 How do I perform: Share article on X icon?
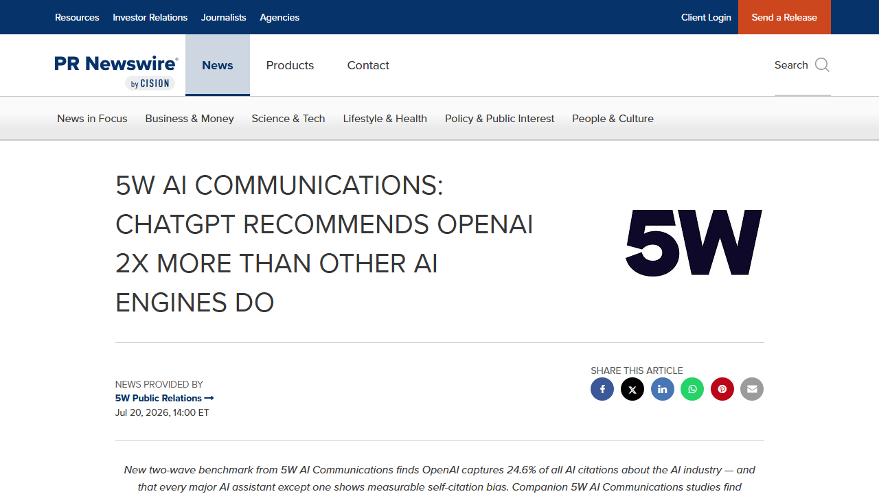click(x=632, y=389)
